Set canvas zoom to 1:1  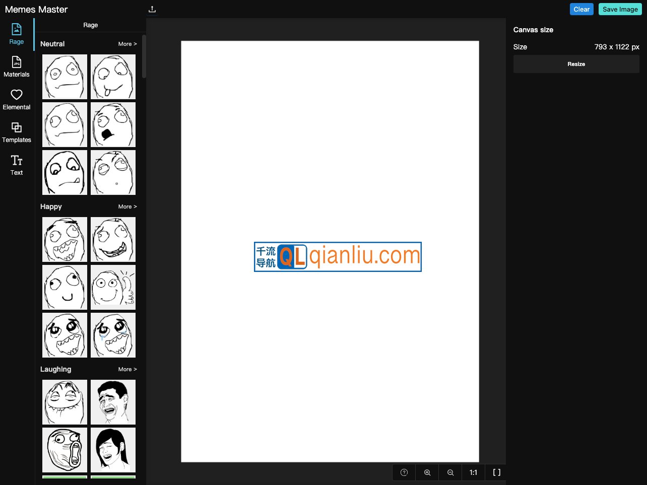(x=473, y=472)
